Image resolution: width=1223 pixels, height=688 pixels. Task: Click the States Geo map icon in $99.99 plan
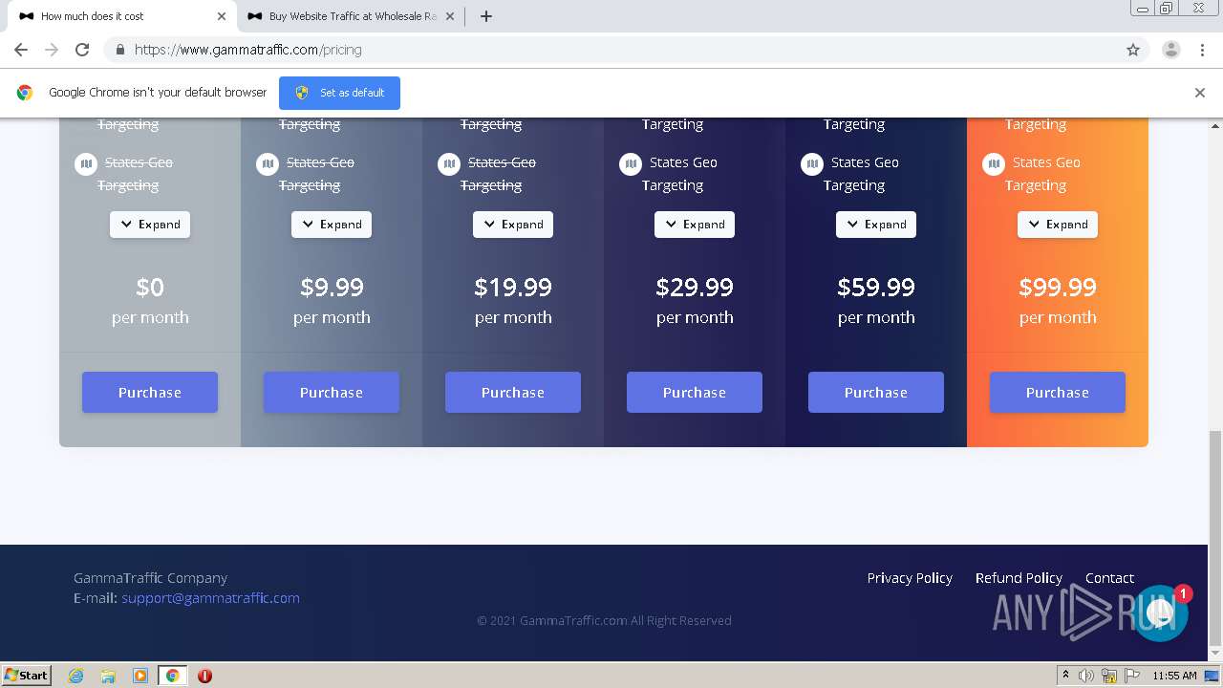point(994,164)
